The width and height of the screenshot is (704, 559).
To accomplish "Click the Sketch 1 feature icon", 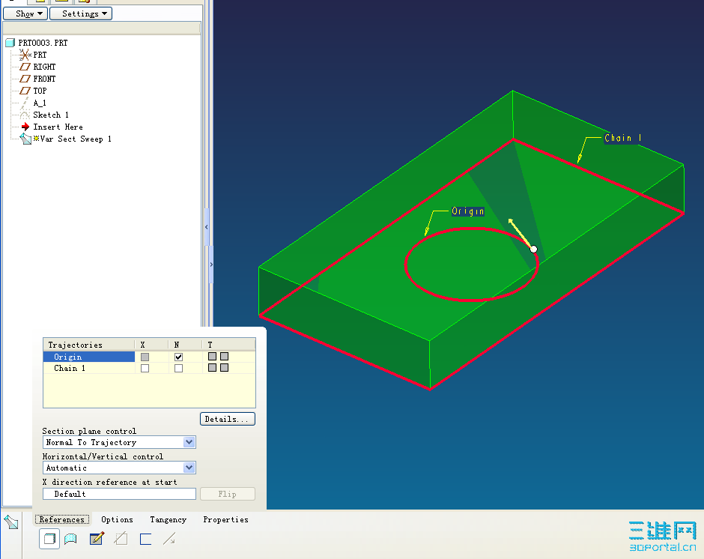I will (x=25, y=115).
